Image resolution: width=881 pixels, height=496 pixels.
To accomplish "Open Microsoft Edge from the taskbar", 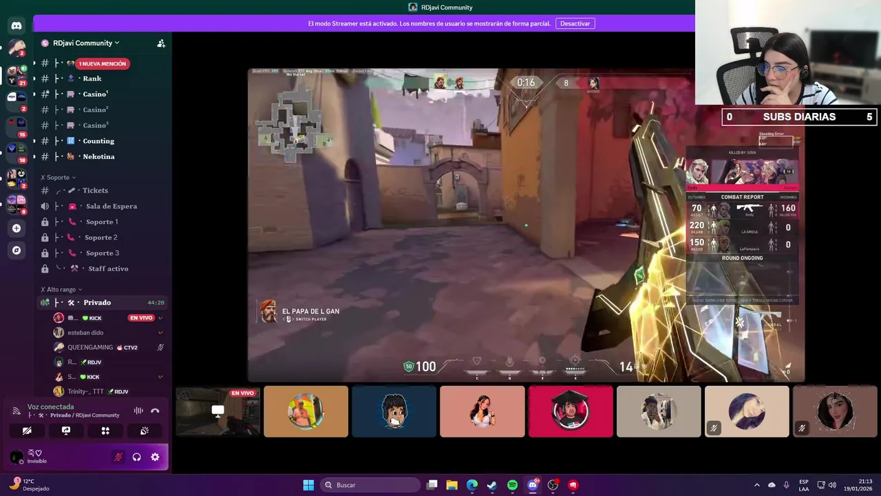I will click(472, 485).
